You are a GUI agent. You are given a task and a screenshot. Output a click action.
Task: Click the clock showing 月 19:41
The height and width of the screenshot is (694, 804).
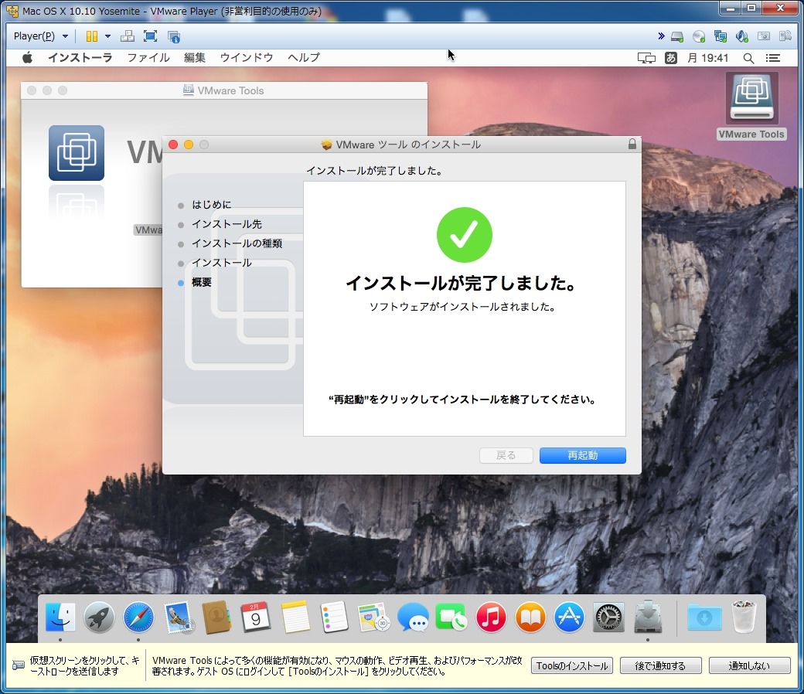click(707, 58)
